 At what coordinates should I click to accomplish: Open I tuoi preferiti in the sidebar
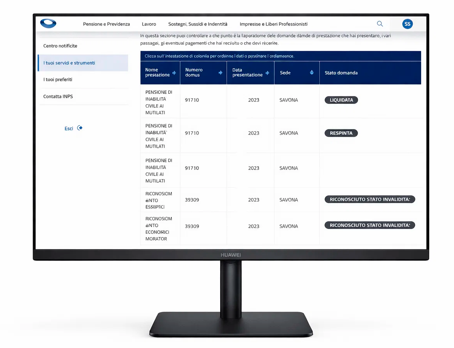tap(58, 79)
